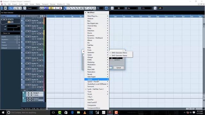Arm recording with the red Record button
Screen dimensions: 205x115
(60, 8)
